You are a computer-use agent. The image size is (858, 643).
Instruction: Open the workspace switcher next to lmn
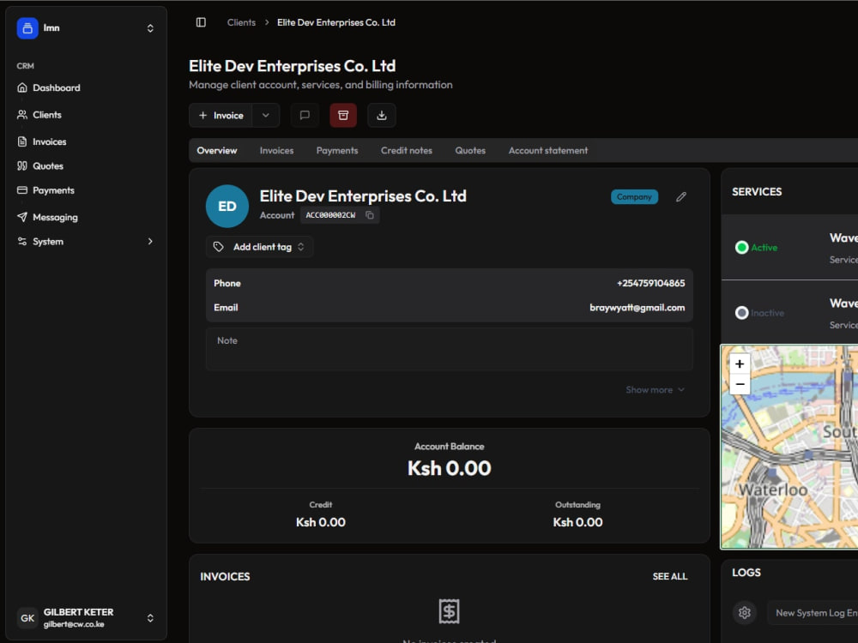(150, 28)
